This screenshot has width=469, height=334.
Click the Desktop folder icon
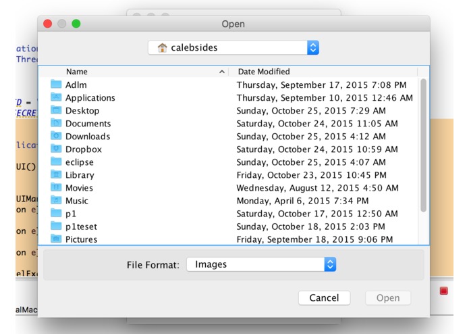coord(56,110)
